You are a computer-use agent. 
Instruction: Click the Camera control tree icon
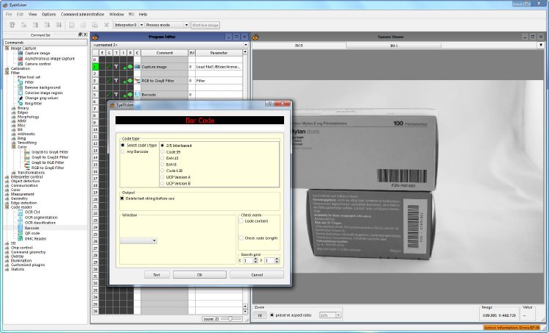point(21,63)
